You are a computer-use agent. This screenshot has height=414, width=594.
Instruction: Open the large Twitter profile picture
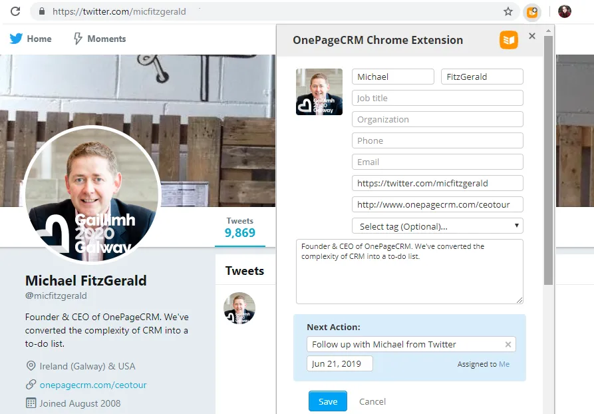tap(92, 194)
